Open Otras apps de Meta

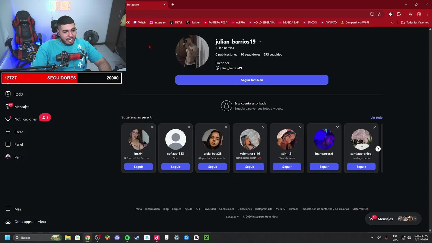pyautogui.click(x=26, y=222)
